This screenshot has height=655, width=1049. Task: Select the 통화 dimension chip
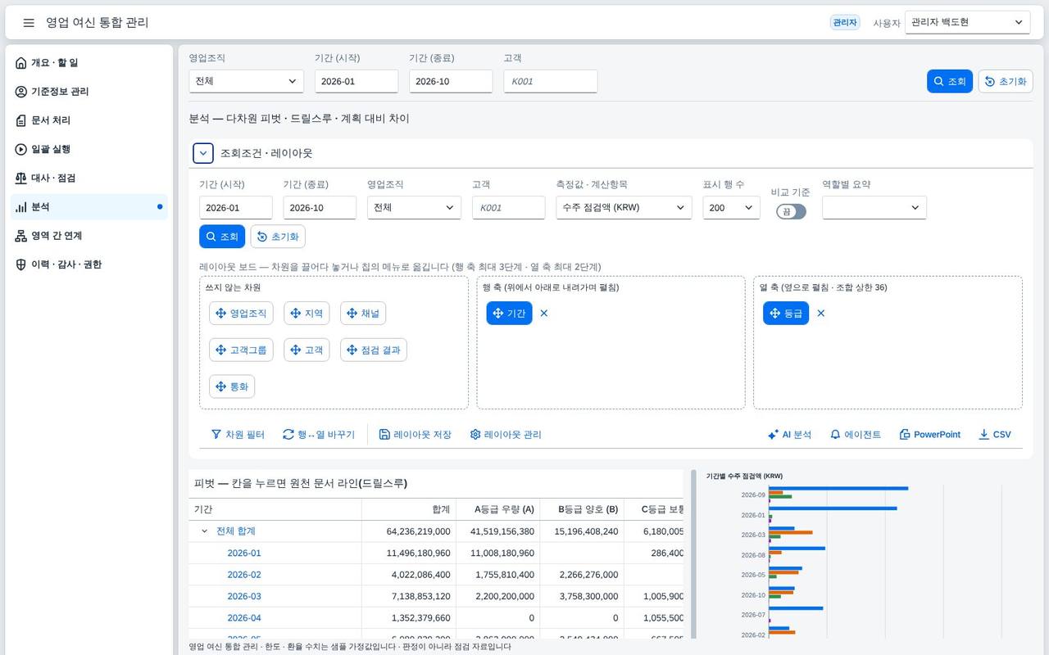pos(232,387)
